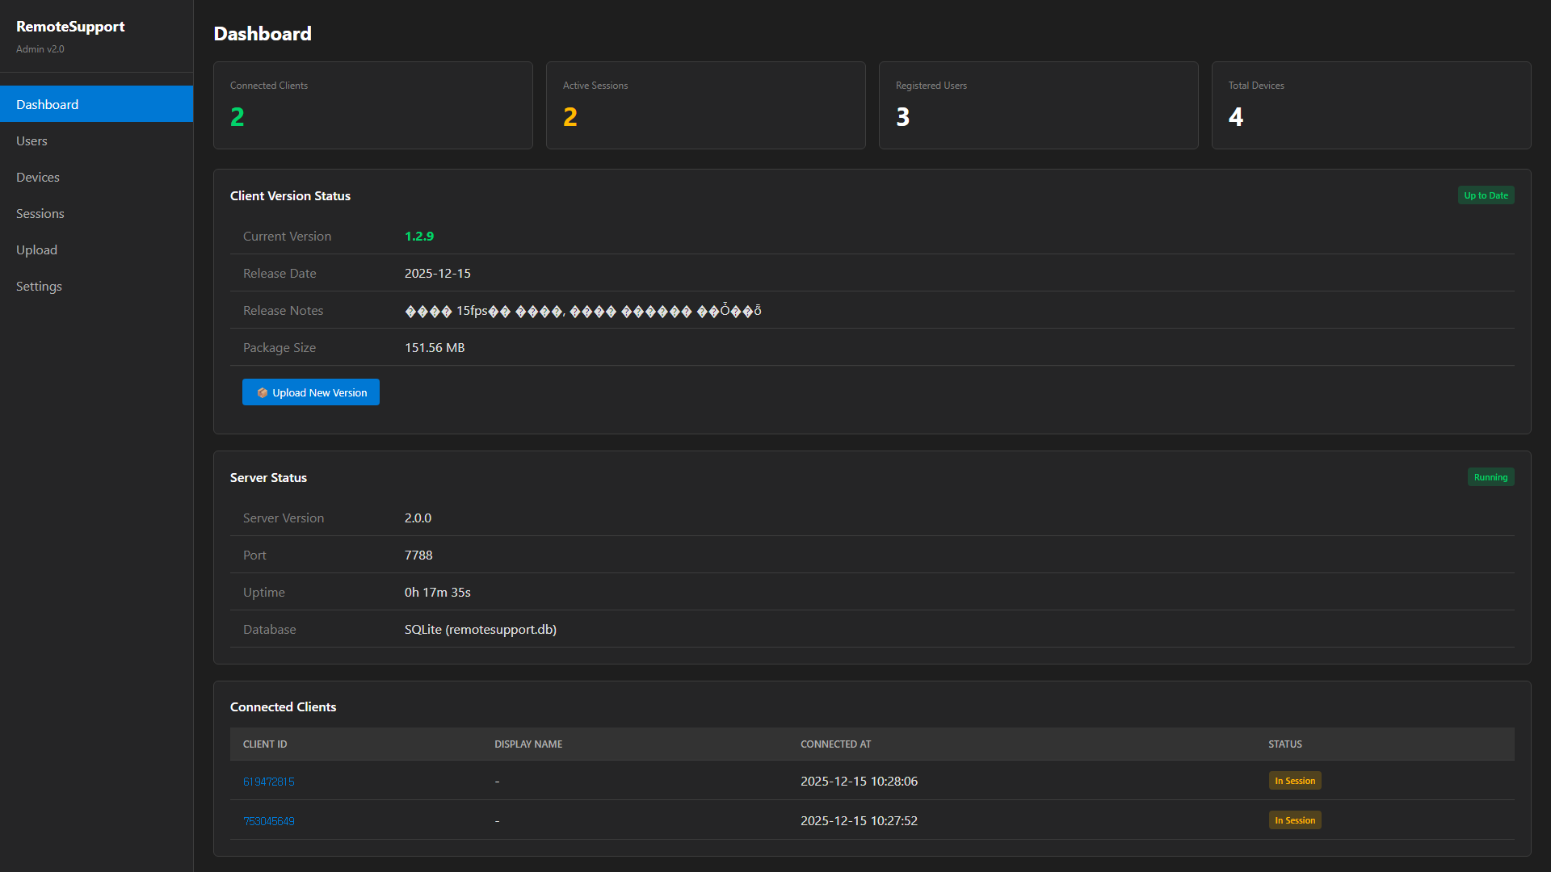
Task: Open client ID 619472815 link
Action: click(x=268, y=782)
